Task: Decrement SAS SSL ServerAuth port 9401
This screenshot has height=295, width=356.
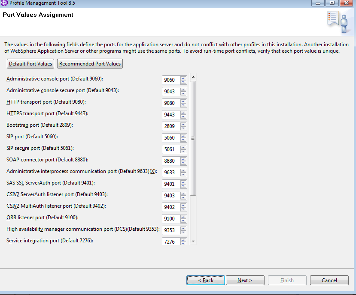Action: [183, 186]
